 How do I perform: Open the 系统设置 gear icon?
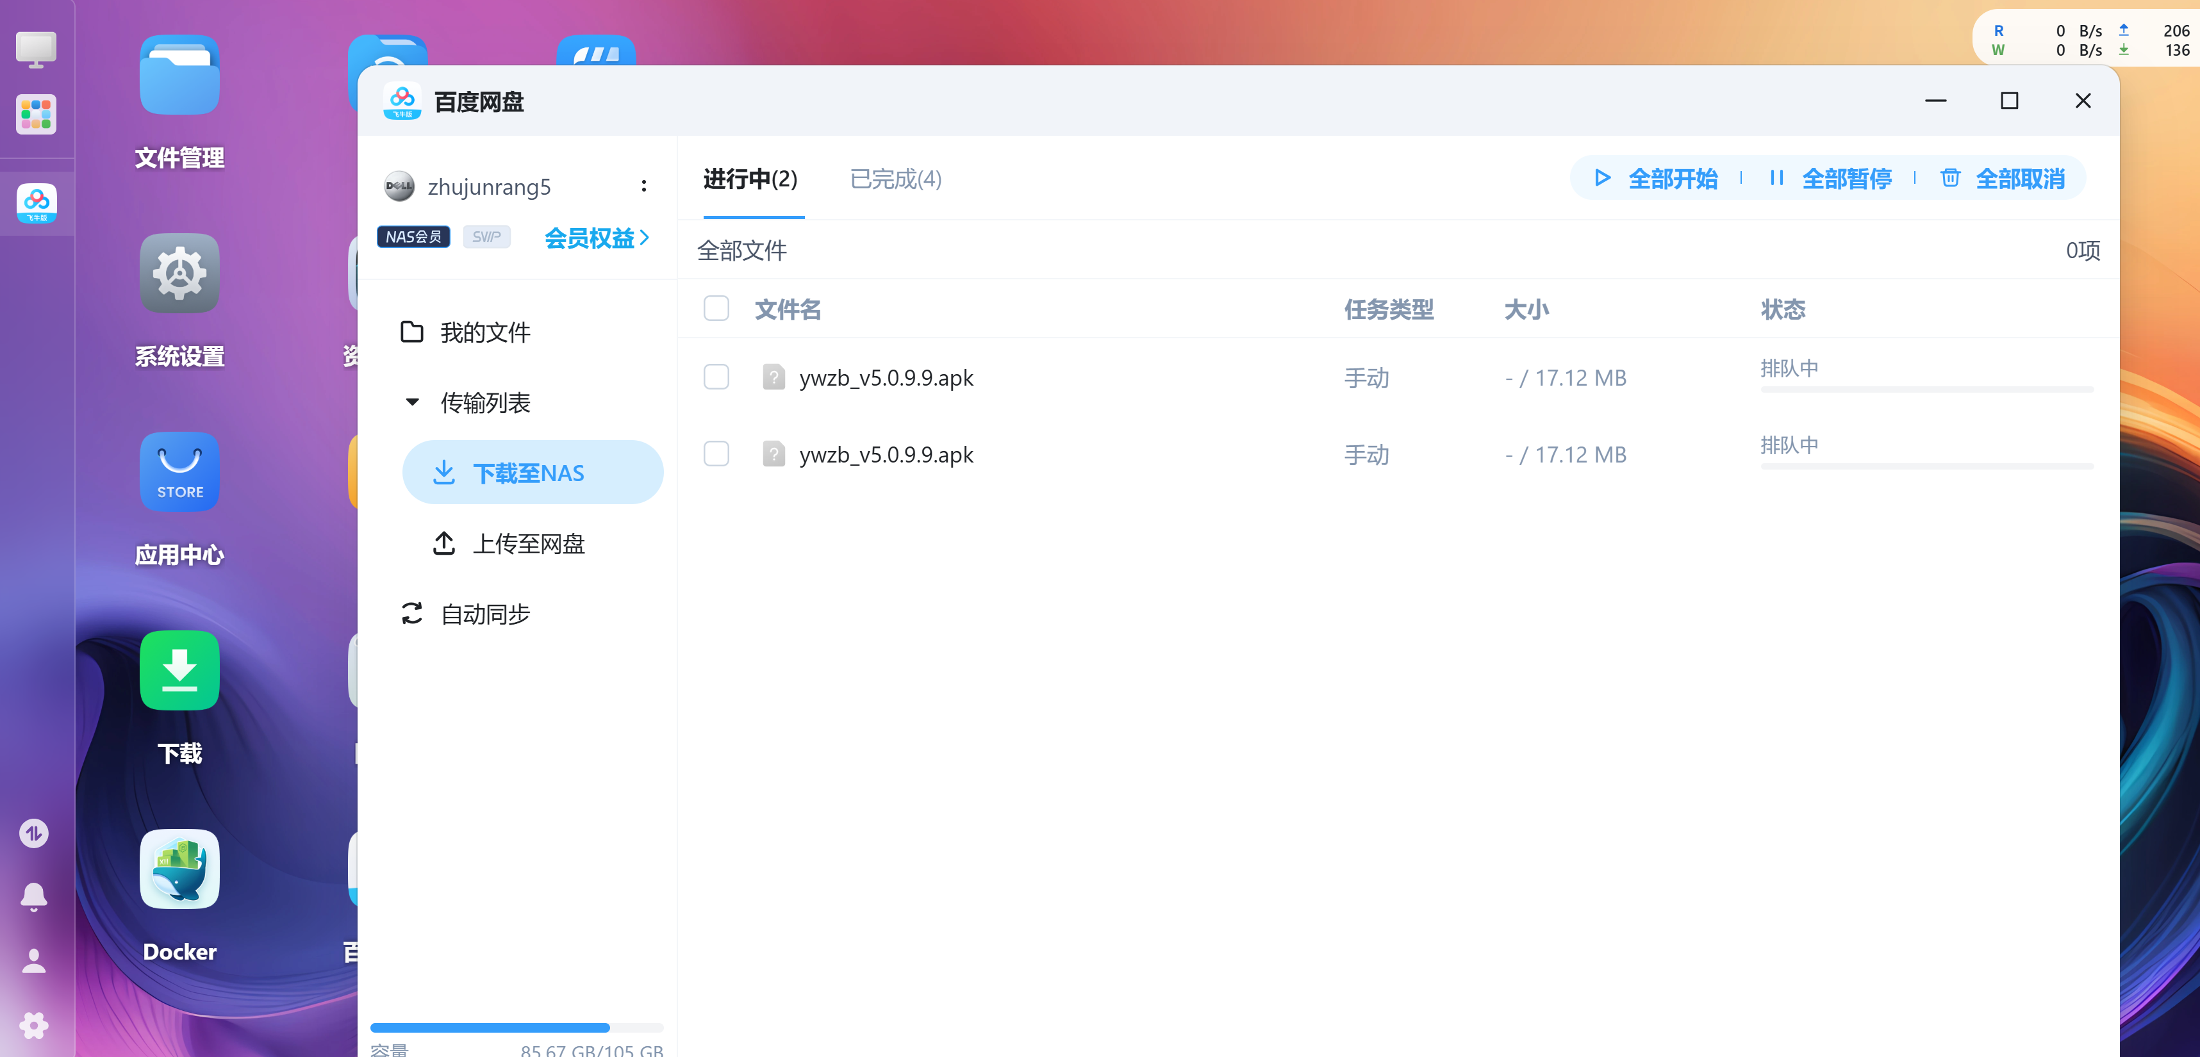[x=179, y=273]
